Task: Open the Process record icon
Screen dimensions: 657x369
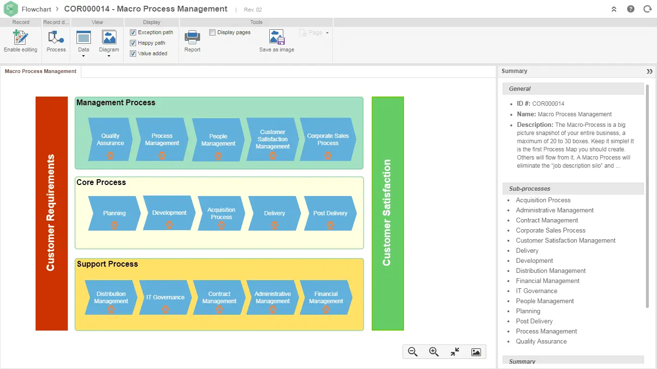Action: pyautogui.click(x=56, y=38)
